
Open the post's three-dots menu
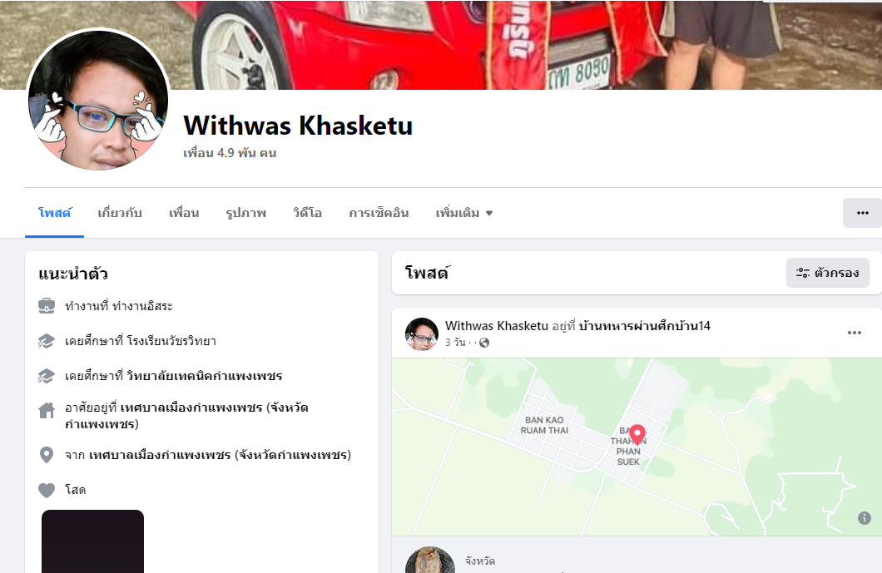pyautogui.click(x=854, y=333)
